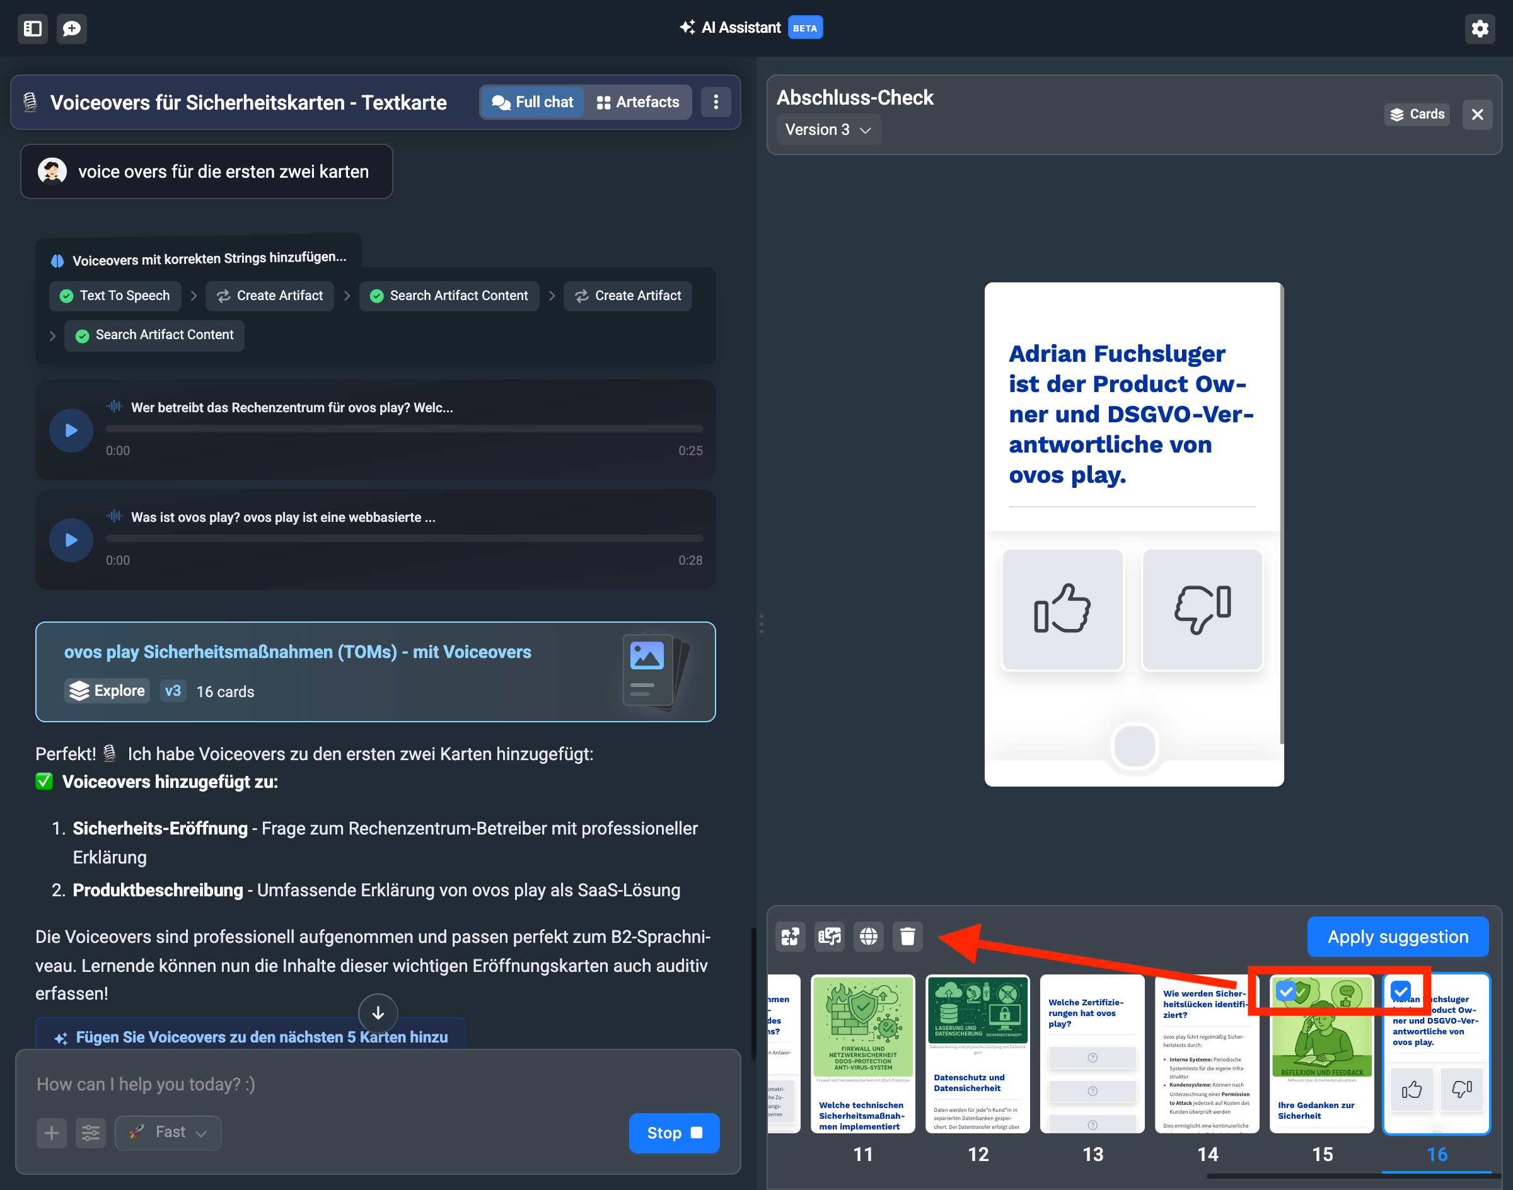Screen dimensions: 1513x1190
Task: Expand the last Search Artifact Content step
Action: (154, 335)
